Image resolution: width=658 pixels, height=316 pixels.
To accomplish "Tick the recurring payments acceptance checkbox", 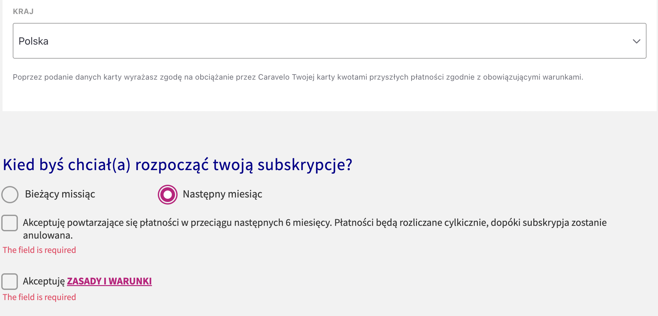I will pos(10,223).
